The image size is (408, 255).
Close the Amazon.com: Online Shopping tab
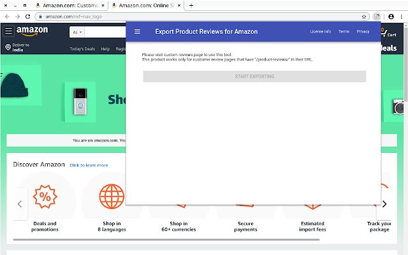point(179,6)
